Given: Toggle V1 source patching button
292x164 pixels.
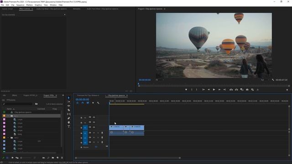Looking at the screenshot, I should coord(85,128).
